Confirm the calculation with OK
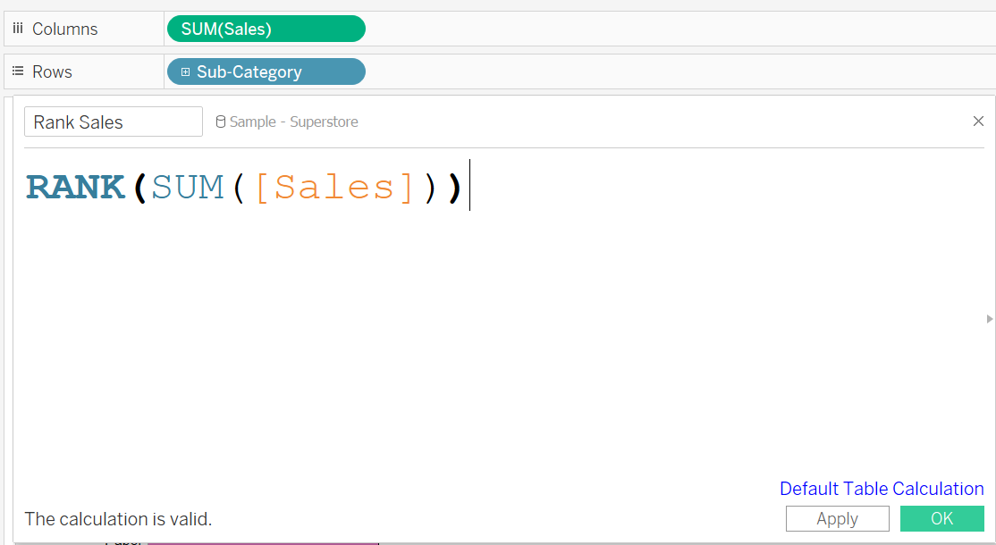Image resolution: width=996 pixels, height=545 pixels. click(x=941, y=518)
